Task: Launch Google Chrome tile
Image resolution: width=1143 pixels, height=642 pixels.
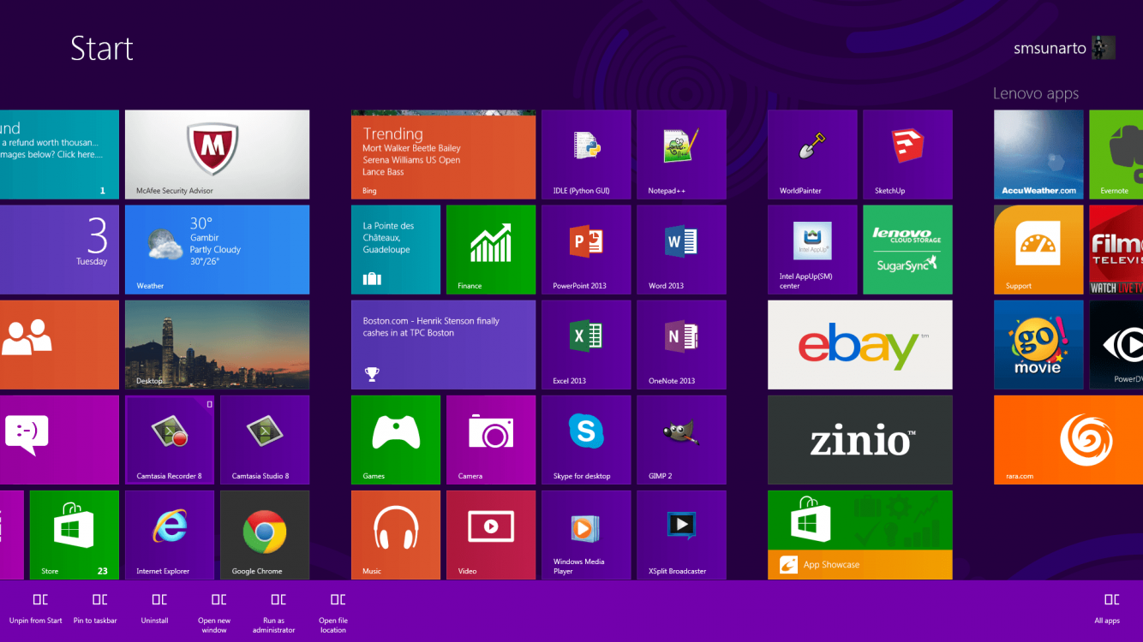Action: (x=265, y=535)
